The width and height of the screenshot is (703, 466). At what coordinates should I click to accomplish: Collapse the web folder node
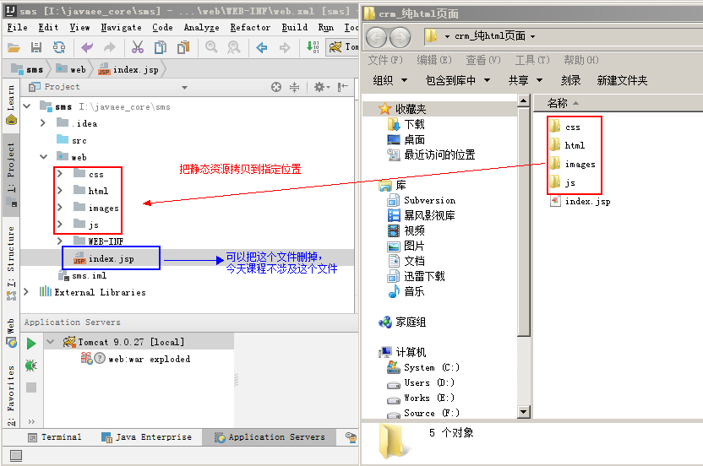pyautogui.click(x=43, y=157)
